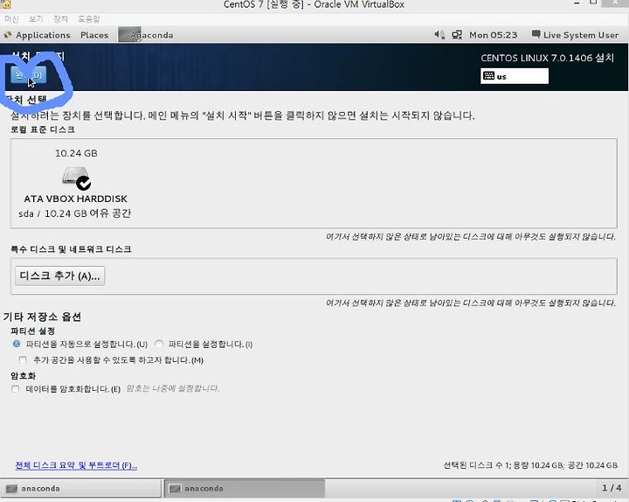Image resolution: width=629 pixels, height=502 pixels.
Task: Open the VirtualBox 머신 menu
Action: pyautogui.click(x=11, y=19)
